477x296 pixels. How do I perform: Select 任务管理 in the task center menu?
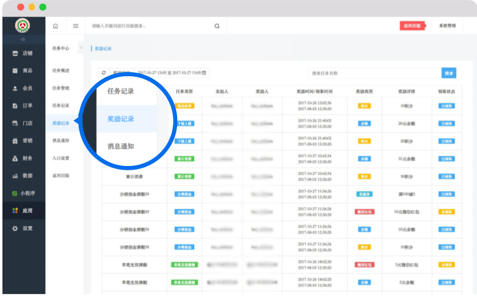(60, 88)
